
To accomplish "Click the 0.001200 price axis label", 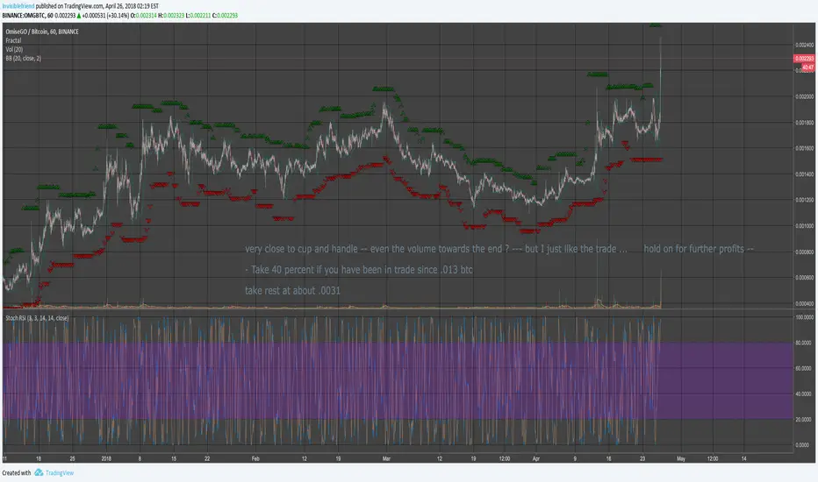I will point(805,200).
